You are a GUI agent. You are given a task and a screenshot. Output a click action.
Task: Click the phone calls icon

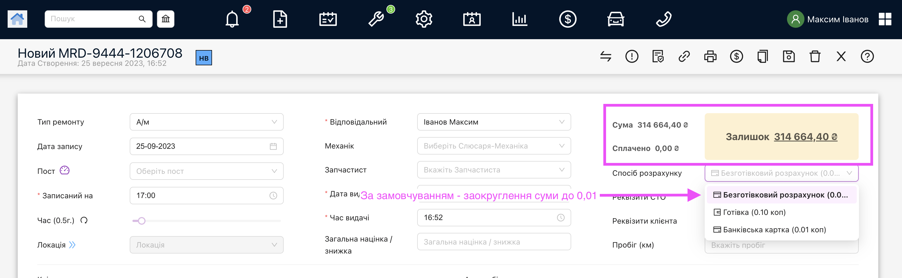pyautogui.click(x=663, y=19)
